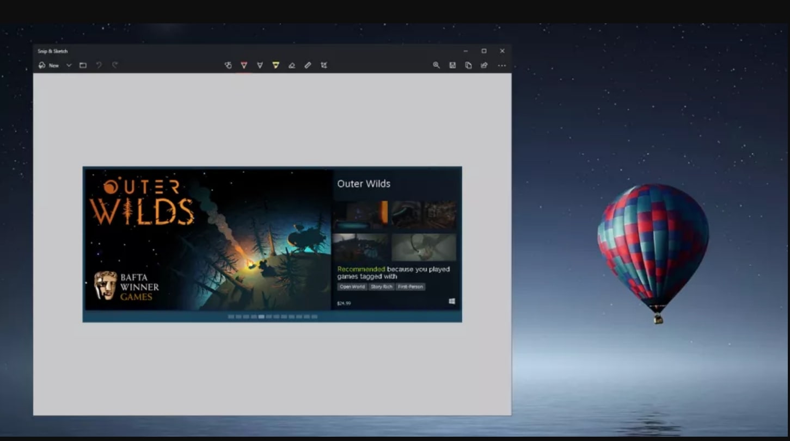
Task: Zoom into the captured image
Action: (x=436, y=65)
